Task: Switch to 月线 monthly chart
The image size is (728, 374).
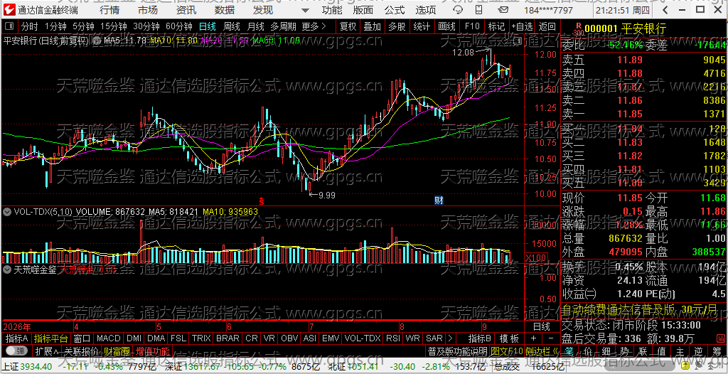Action: (x=256, y=26)
